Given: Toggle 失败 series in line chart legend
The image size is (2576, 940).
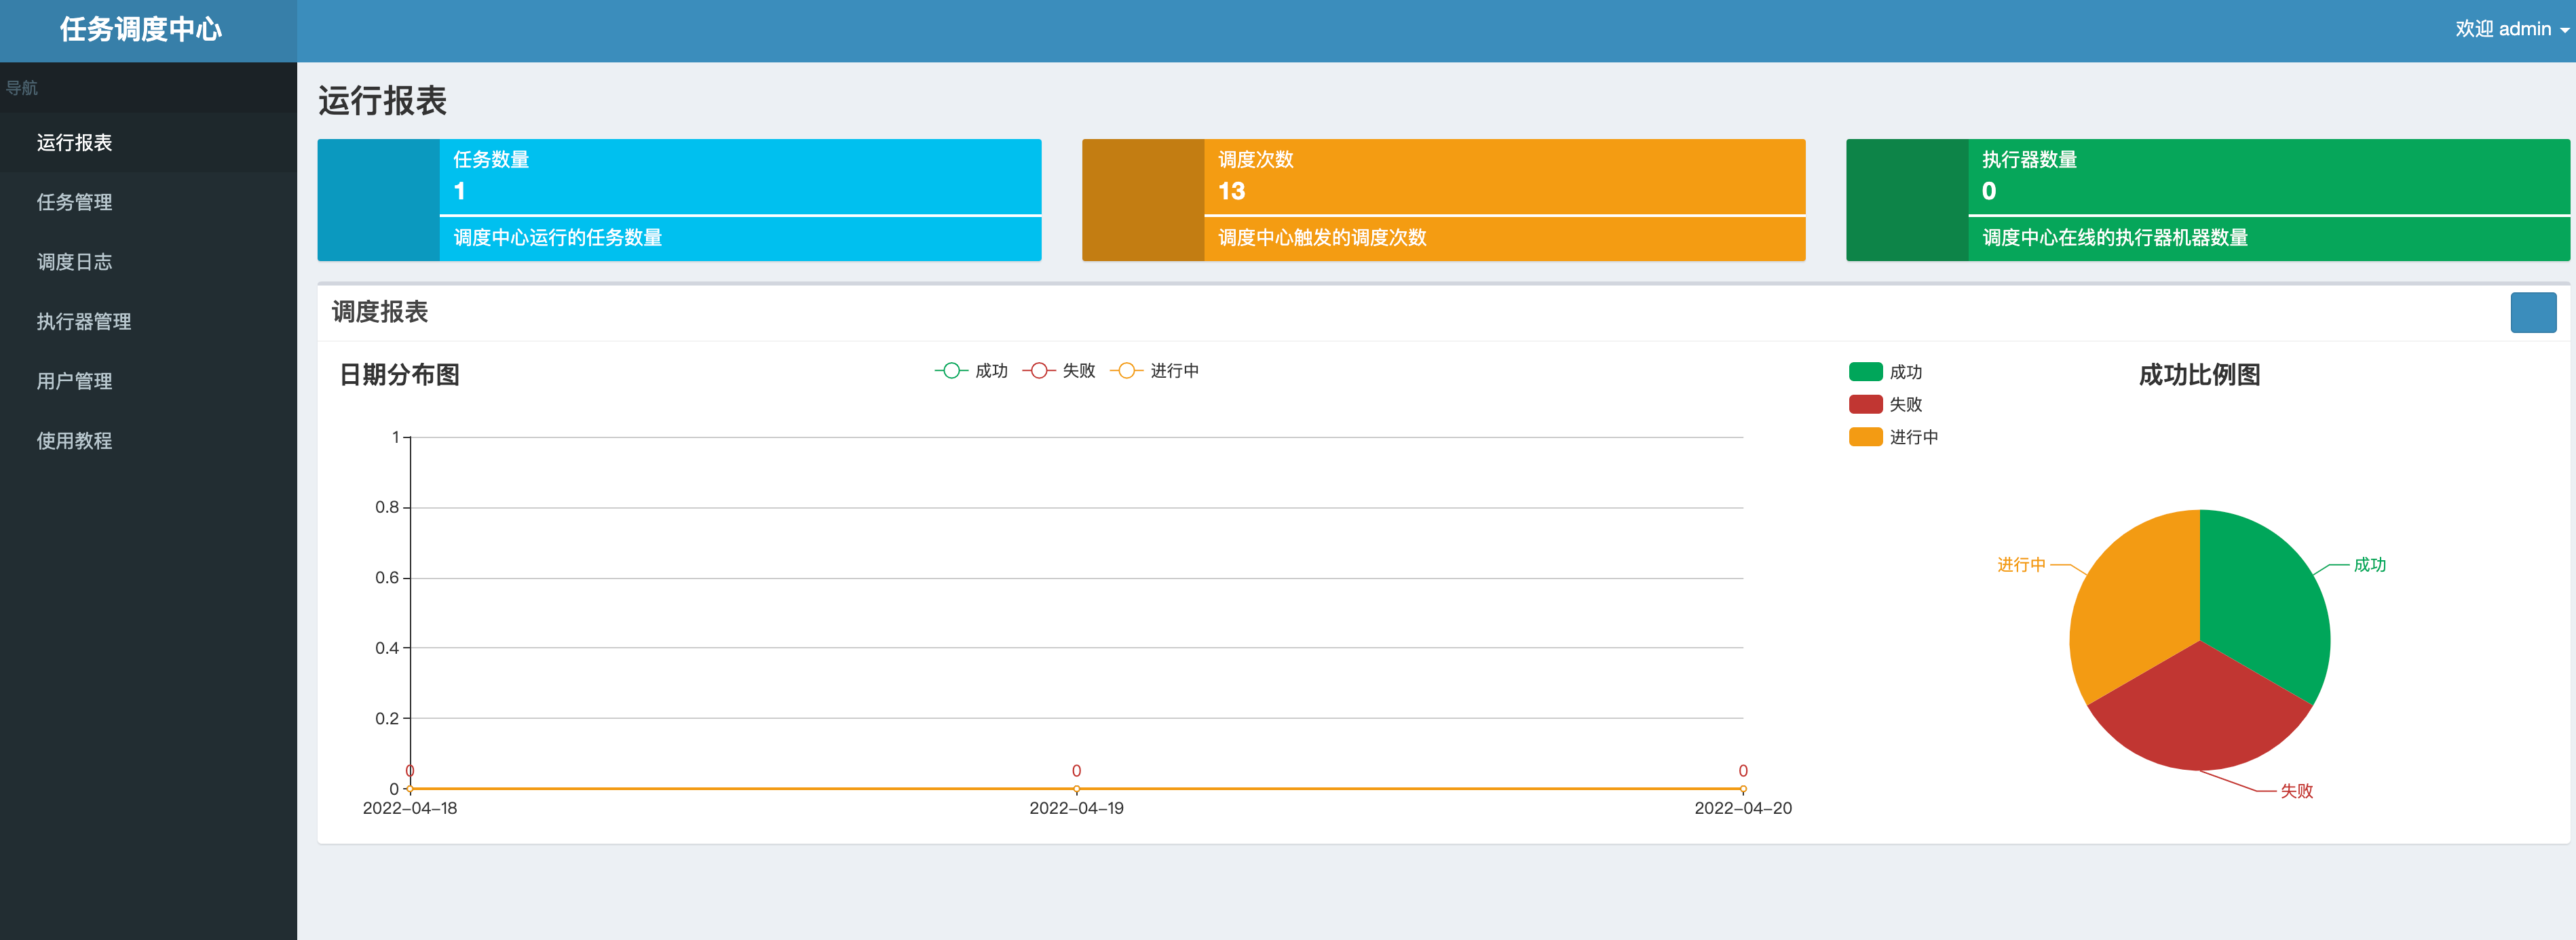Looking at the screenshot, I should 1059,370.
